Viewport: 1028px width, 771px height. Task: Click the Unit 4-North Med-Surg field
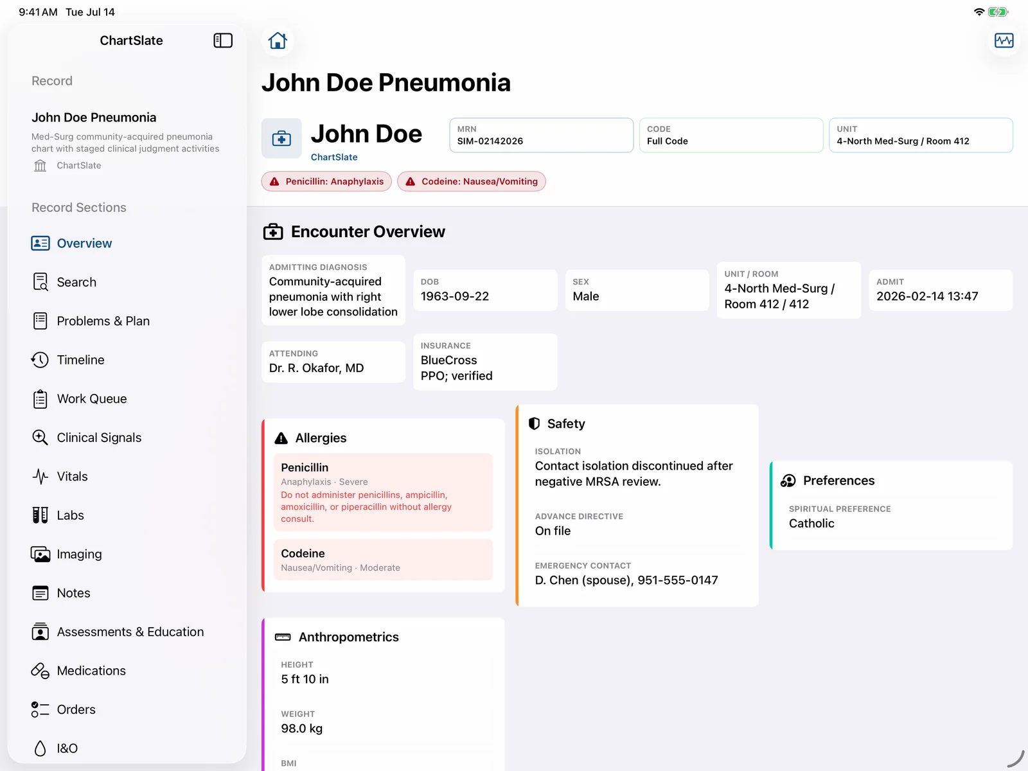coord(921,135)
